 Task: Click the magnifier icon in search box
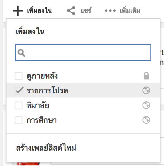21,53
